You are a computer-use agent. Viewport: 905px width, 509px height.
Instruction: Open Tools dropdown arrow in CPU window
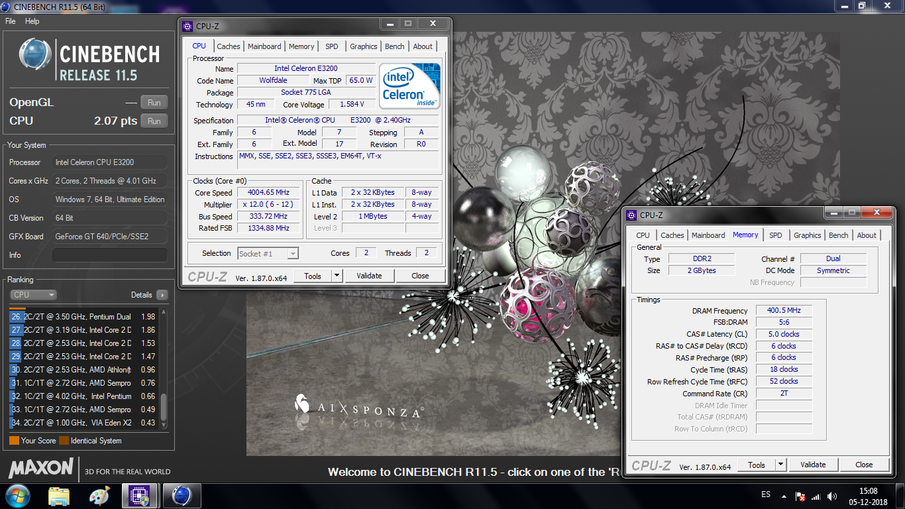(337, 276)
